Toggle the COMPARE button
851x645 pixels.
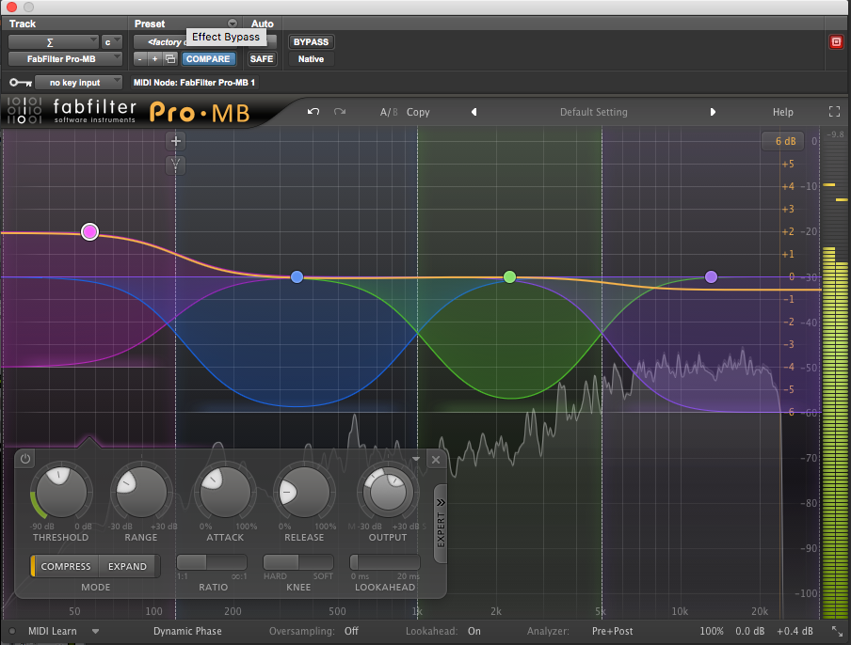[208, 59]
